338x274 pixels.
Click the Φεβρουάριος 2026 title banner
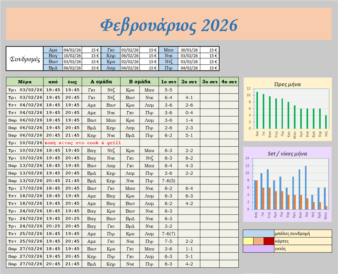169,25
